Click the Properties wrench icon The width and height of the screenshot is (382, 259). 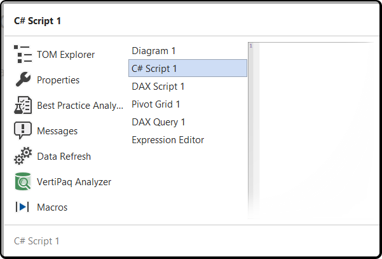(x=23, y=80)
